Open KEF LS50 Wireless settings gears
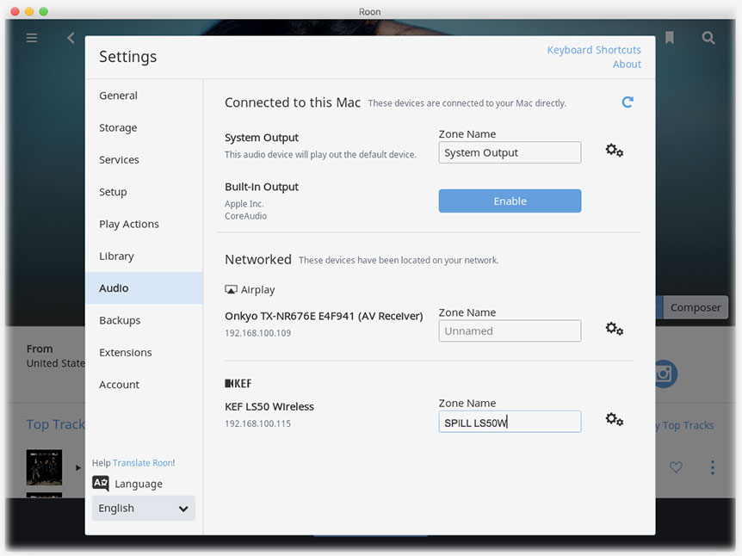 tap(615, 419)
